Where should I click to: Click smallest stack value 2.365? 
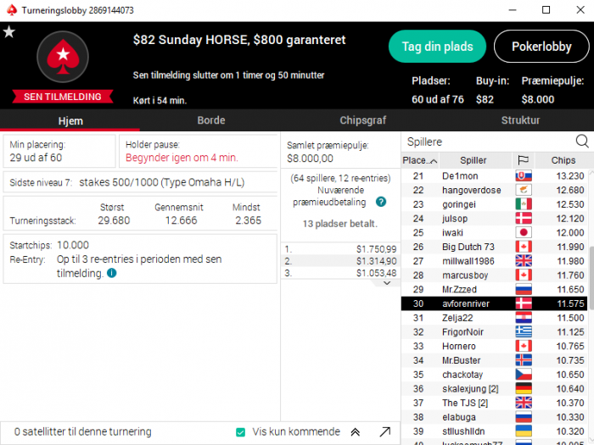pyautogui.click(x=248, y=220)
